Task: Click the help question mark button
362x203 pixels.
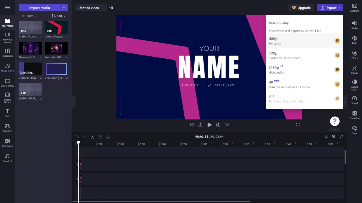Action: (x=335, y=121)
